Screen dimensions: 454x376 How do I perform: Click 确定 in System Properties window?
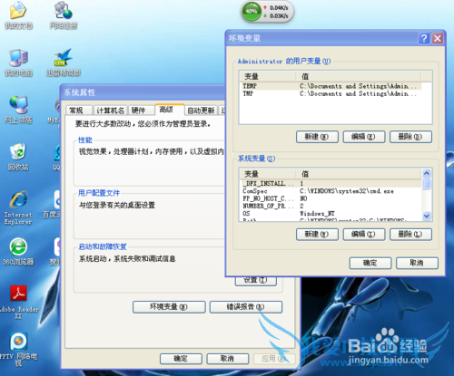[181, 359]
